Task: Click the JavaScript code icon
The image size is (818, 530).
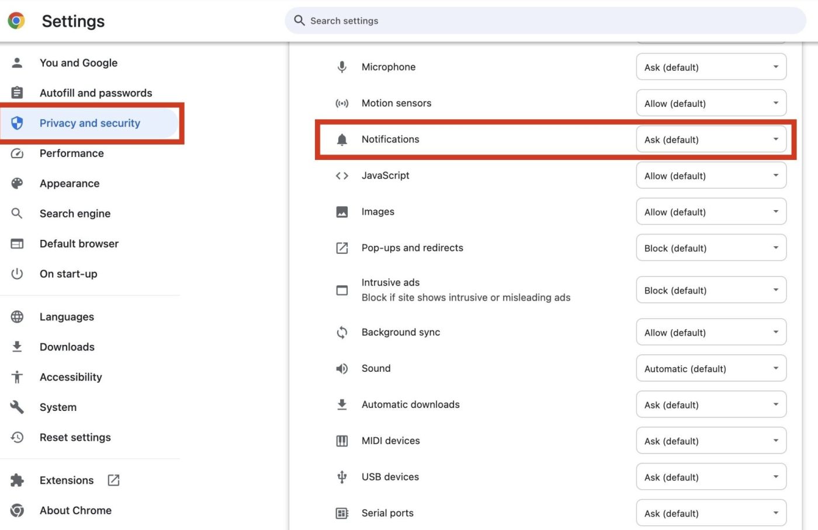Action: 342,175
